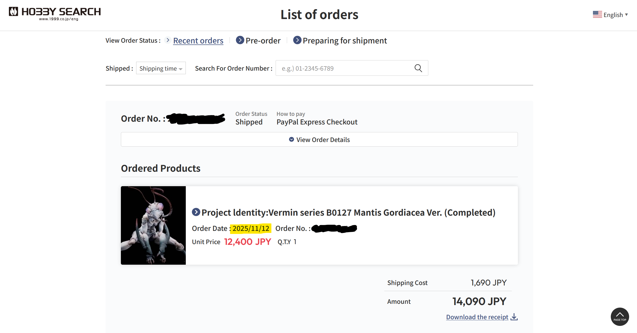Image resolution: width=637 pixels, height=333 pixels.
Task: Click the Pre-order circle arrow icon
Action: [x=240, y=40]
